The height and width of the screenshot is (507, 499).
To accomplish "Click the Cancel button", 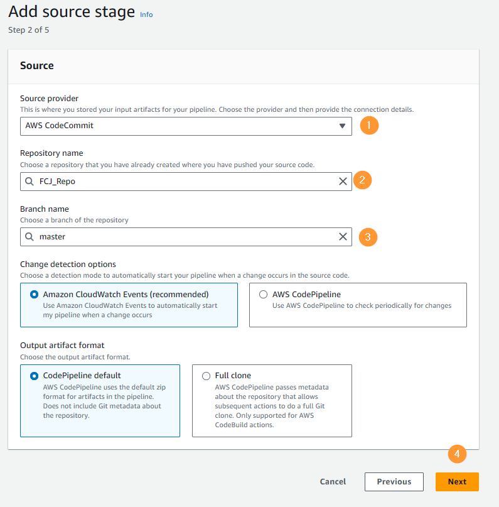I will (333, 481).
